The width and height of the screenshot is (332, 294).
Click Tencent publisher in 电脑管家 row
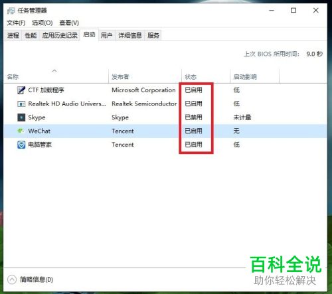[123, 145]
